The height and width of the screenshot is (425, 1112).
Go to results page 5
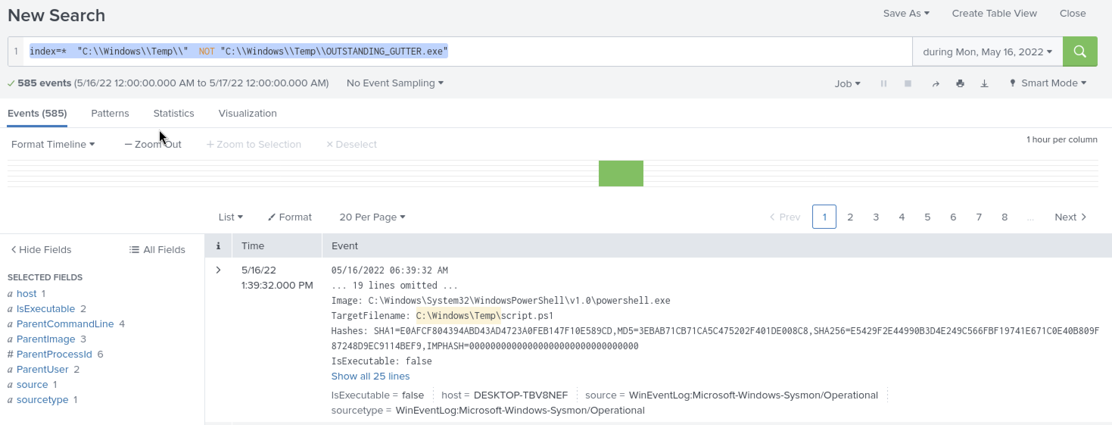pos(927,217)
